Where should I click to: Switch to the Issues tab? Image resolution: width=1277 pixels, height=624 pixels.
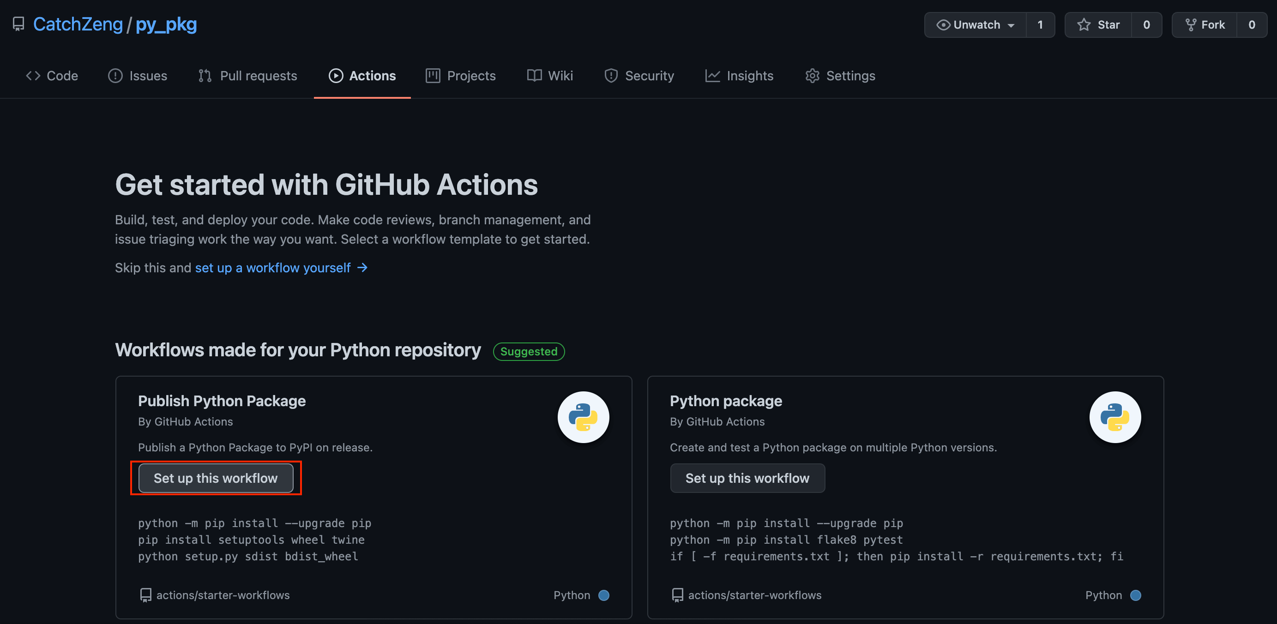tap(138, 76)
